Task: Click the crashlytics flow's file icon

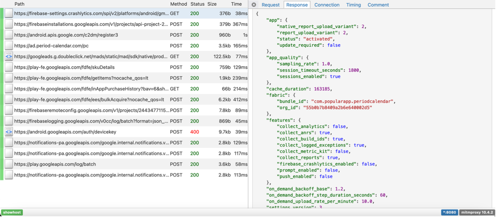Action: coord(9,14)
